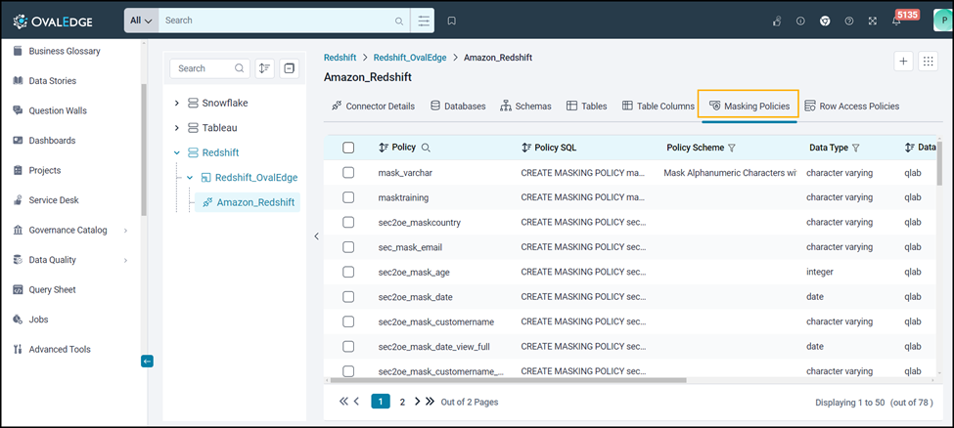Image resolution: width=954 pixels, height=428 pixels.
Task: Check the sec2oe_mask_date_view_full row checkbox
Action: [x=348, y=347]
